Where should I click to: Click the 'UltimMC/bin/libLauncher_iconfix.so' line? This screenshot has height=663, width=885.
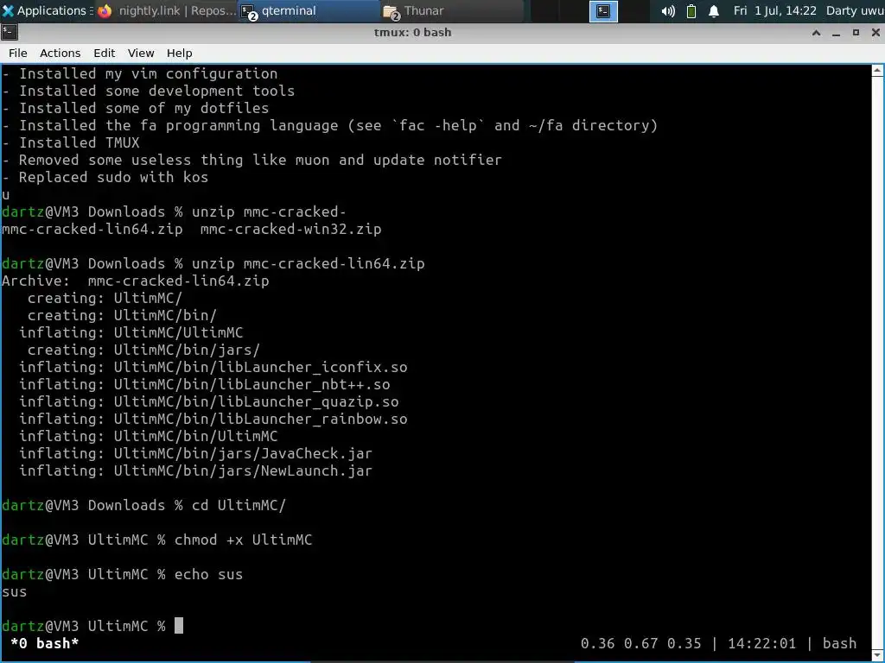[x=213, y=367]
